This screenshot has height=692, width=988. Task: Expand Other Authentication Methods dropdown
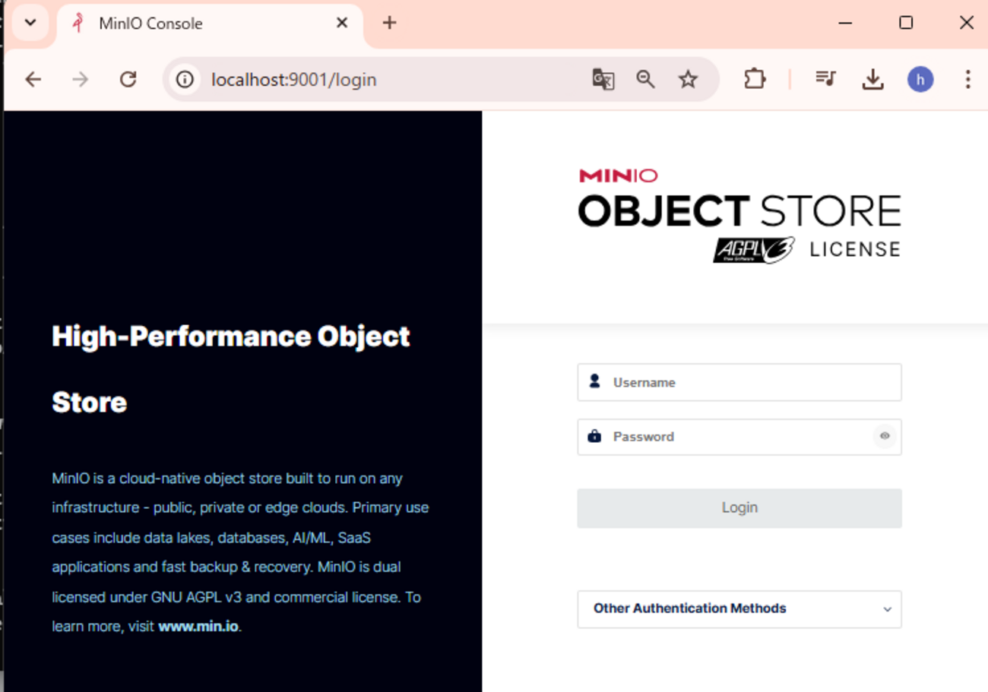[739, 609]
